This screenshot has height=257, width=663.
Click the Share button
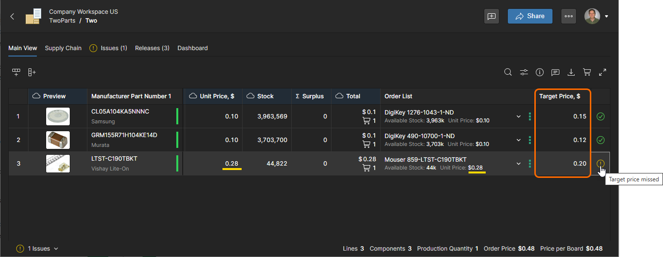click(530, 16)
